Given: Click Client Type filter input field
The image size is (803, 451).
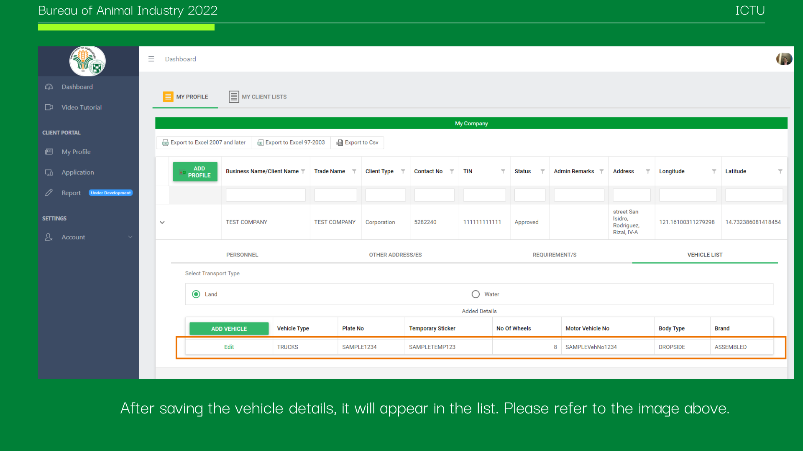Looking at the screenshot, I should point(386,195).
